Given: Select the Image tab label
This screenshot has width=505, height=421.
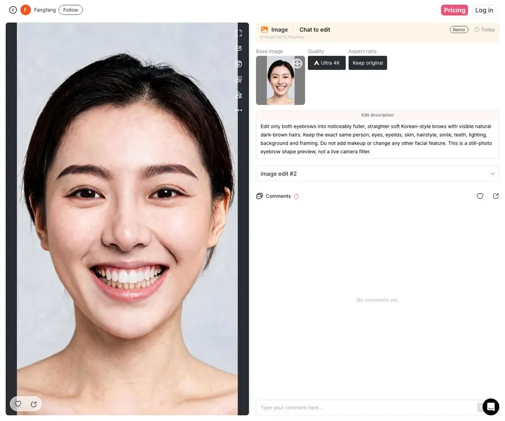Looking at the screenshot, I should click(x=279, y=29).
